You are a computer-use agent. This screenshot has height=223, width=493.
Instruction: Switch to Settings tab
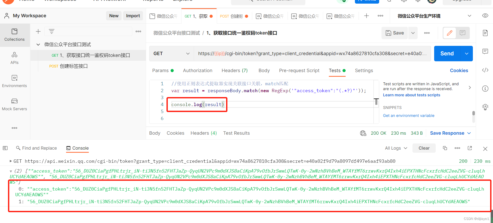[x=364, y=71]
